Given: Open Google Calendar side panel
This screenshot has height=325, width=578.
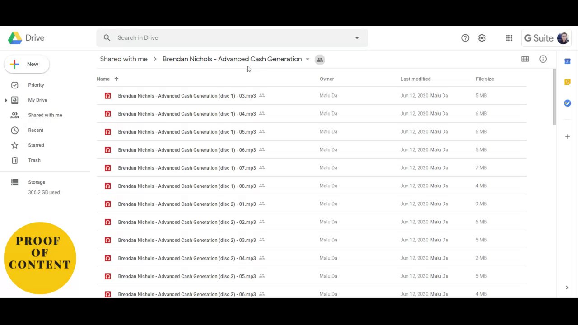Looking at the screenshot, I should (568, 61).
